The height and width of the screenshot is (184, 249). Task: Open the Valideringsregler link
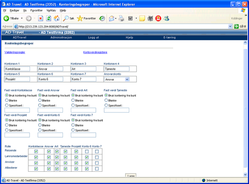tap(15, 52)
